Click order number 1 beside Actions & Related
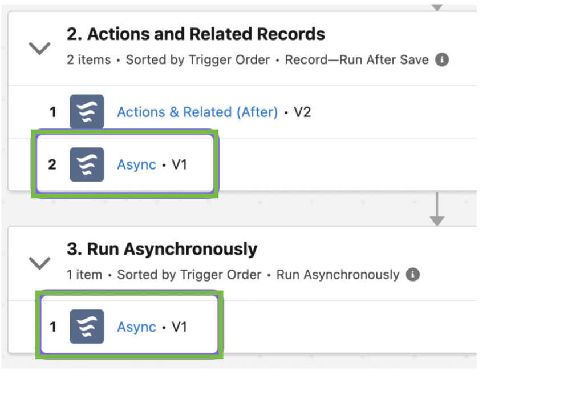 click(x=53, y=112)
